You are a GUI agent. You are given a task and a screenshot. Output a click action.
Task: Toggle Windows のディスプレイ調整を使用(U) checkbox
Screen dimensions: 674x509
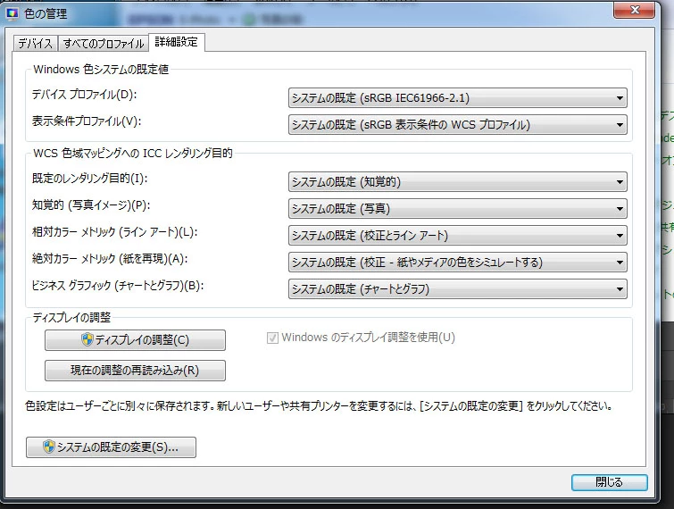(x=272, y=338)
